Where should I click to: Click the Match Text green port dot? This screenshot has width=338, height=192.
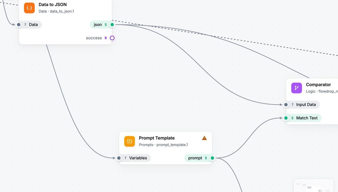pos(286,118)
